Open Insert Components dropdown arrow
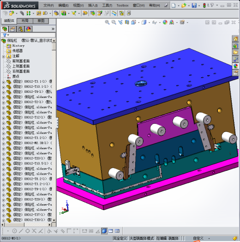 coord(17,13)
